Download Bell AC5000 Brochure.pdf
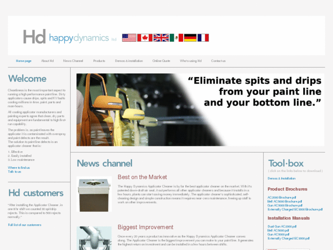Image resolution: width=333 pixels, height=250 pixels. tap(284, 201)
